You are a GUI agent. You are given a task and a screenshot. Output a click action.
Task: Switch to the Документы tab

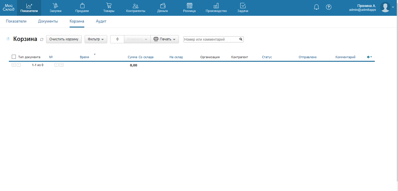coord(48,21)
